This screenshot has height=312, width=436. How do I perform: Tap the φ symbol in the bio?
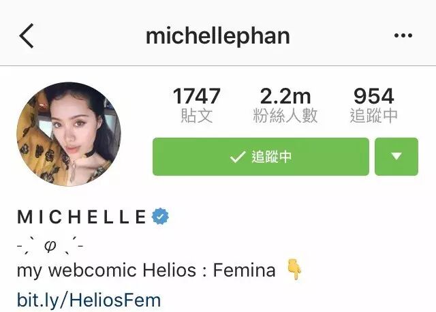coord(50,246)
